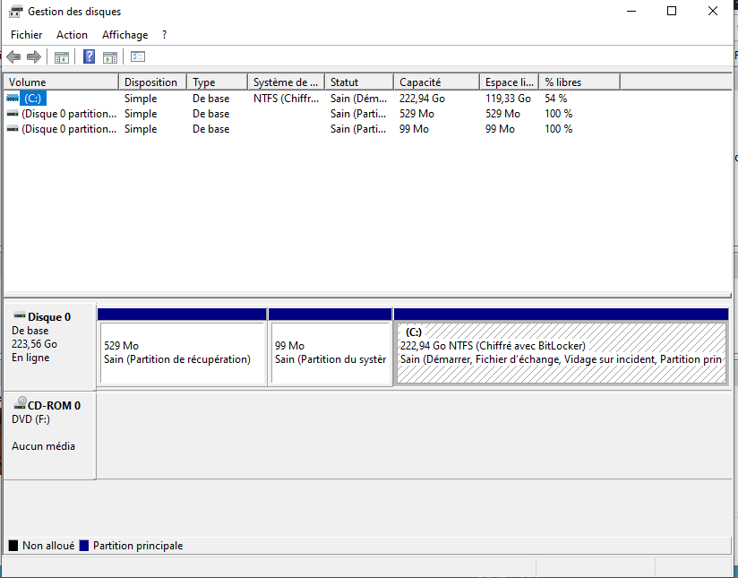The image size is (738, 578).
Task: Maximize the Gestion des disques window
Action: [672, 11]
